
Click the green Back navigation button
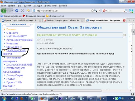4,11
